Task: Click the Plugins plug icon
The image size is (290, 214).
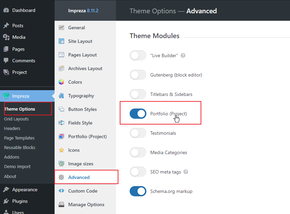Action: [x=6, y=201]
